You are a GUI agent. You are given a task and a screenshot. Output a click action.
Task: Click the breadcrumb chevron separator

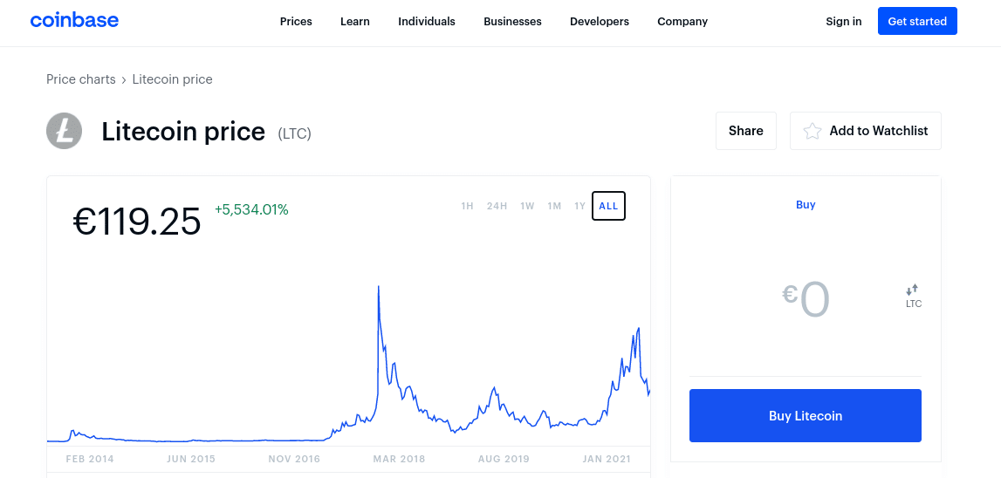click(x=124, y=79)
